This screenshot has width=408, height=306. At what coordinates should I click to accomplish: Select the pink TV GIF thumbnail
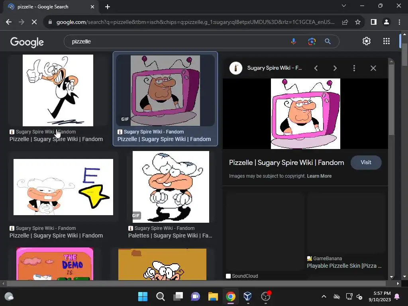[x=165, y=90]
